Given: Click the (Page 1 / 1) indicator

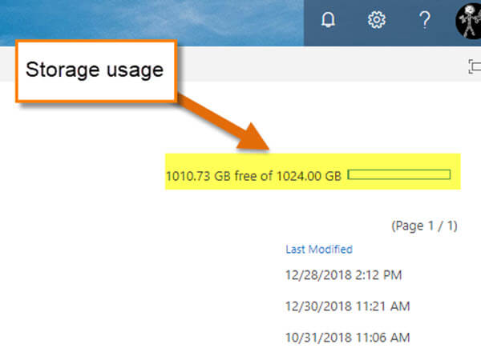Looking at the screenshot, I should (425, 226).
